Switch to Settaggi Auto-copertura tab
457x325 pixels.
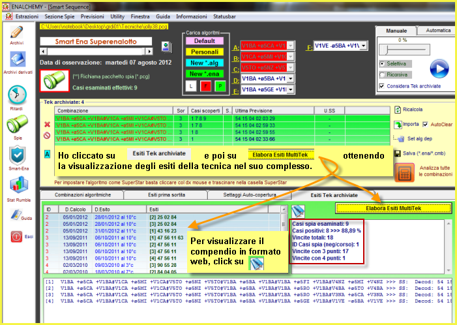pyautogui.click(x=250, y=194)
